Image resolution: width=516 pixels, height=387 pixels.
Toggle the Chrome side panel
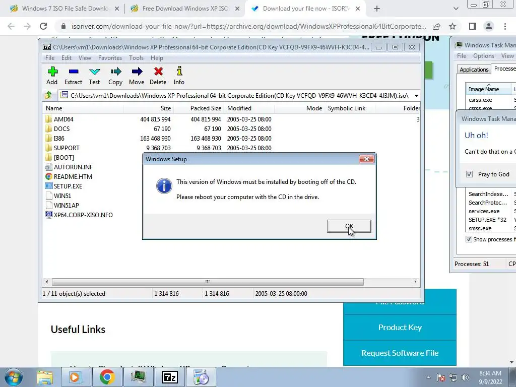coord(473,26)
